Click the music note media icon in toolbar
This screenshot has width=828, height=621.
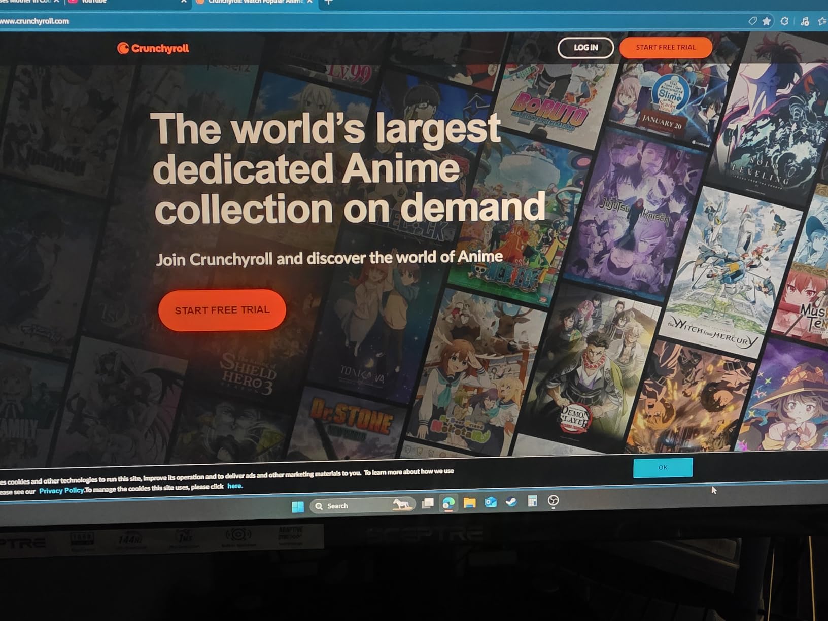pyautogui.click(x=805, y=21)
